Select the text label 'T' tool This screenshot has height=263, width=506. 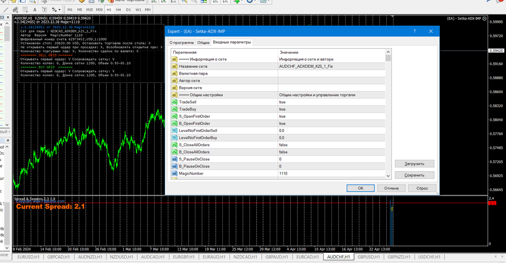(44, 9)
